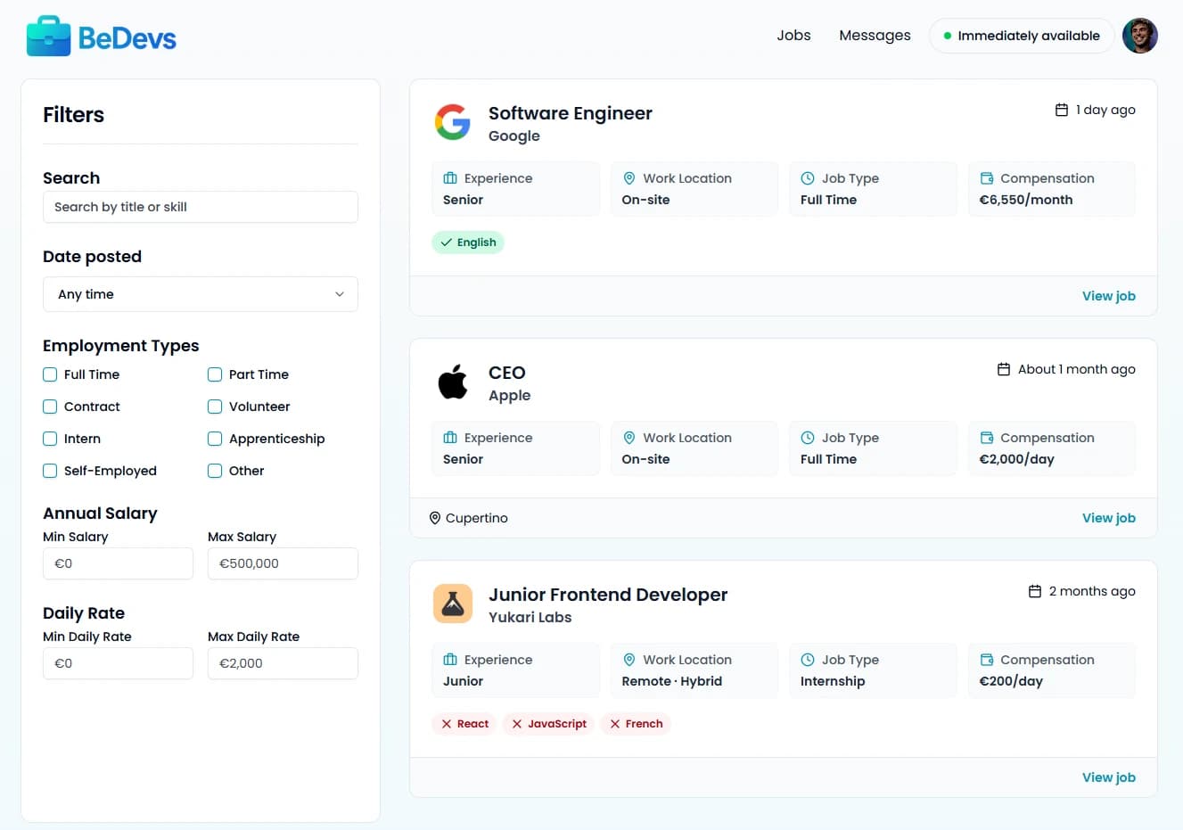Open View job for Junior Frontend Developer
The height and width of the screenshot is (830, 1183).
click(x=1108, y=777)
